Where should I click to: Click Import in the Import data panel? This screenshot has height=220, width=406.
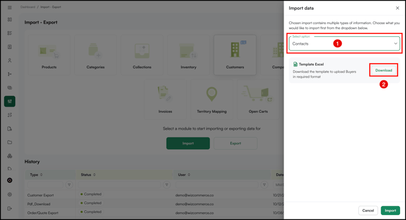pos(390,210)
